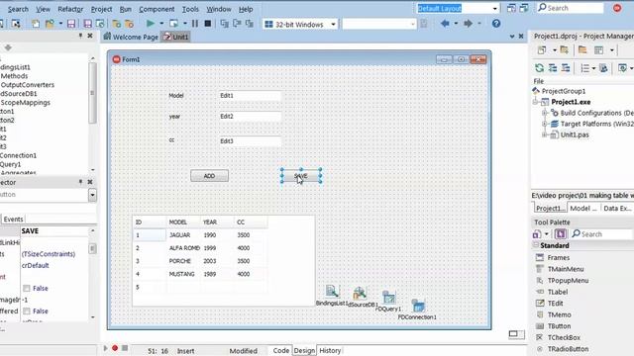Open dropdown arrow next to Run button
This screenshot has width=634, height=356.
tap(161, 24)
